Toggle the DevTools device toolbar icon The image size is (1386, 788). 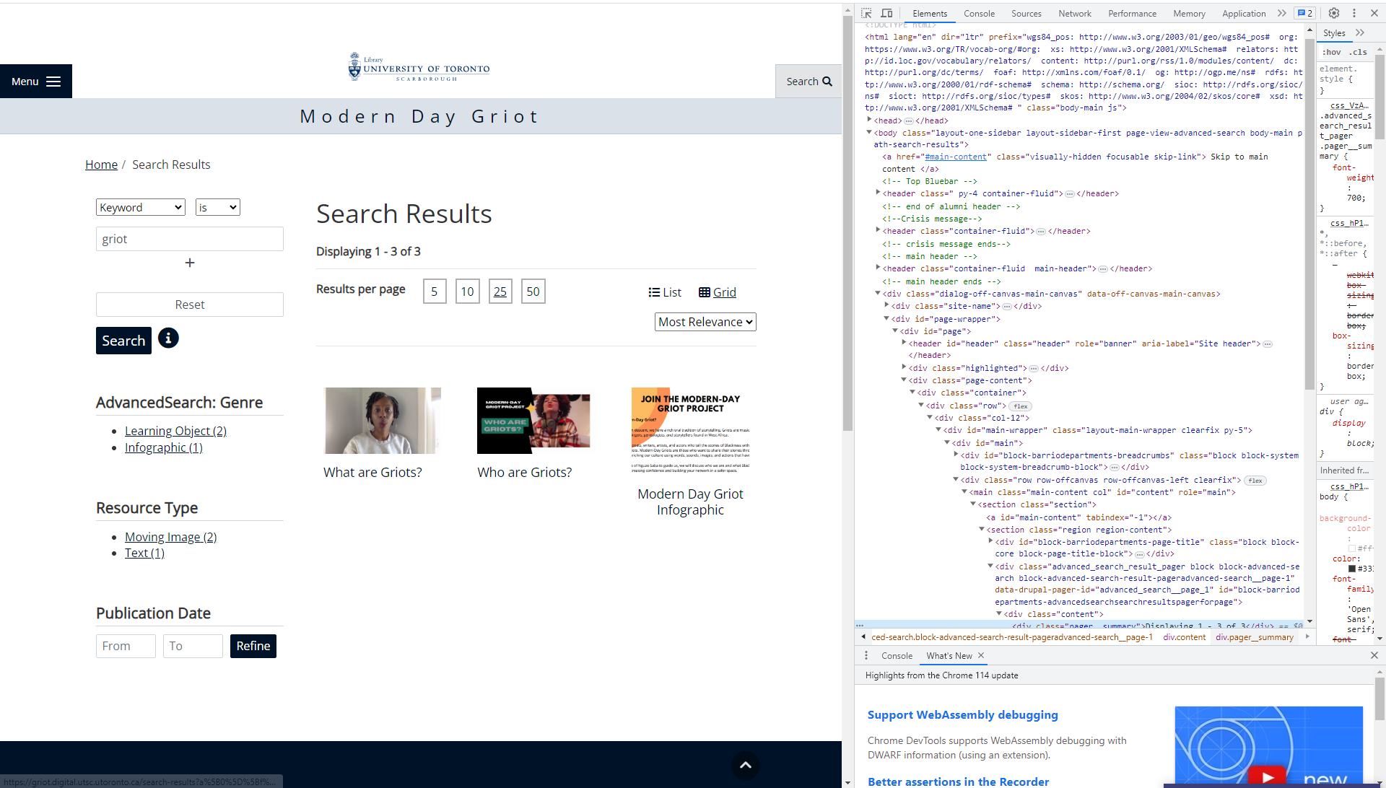pyautogui.click(x=886, y=13)
